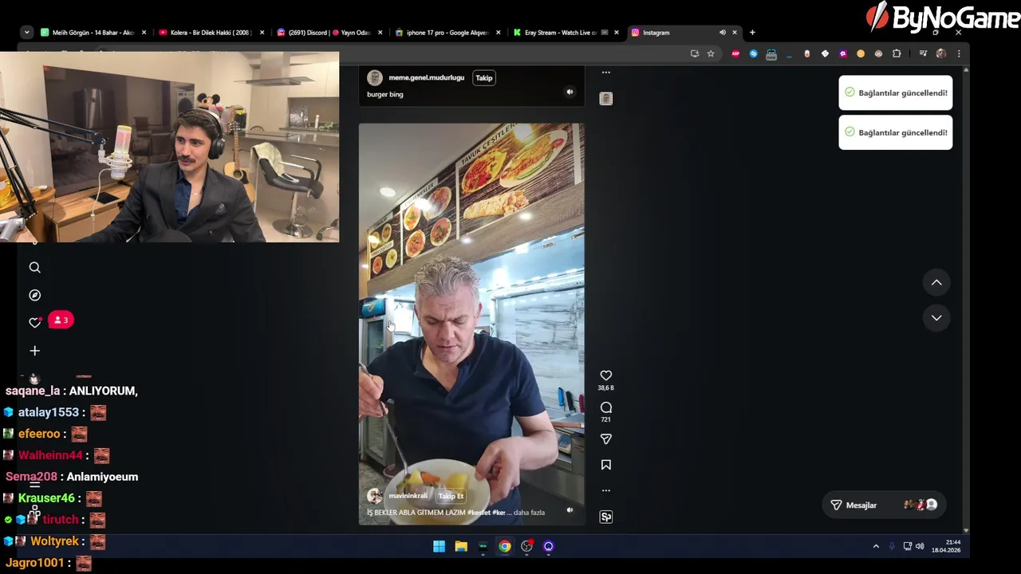Follow meme.genel.mudurlugu with Takip button
This screenshot has height=574, width=1021.
pyautogui.click(x=484, y=77)
